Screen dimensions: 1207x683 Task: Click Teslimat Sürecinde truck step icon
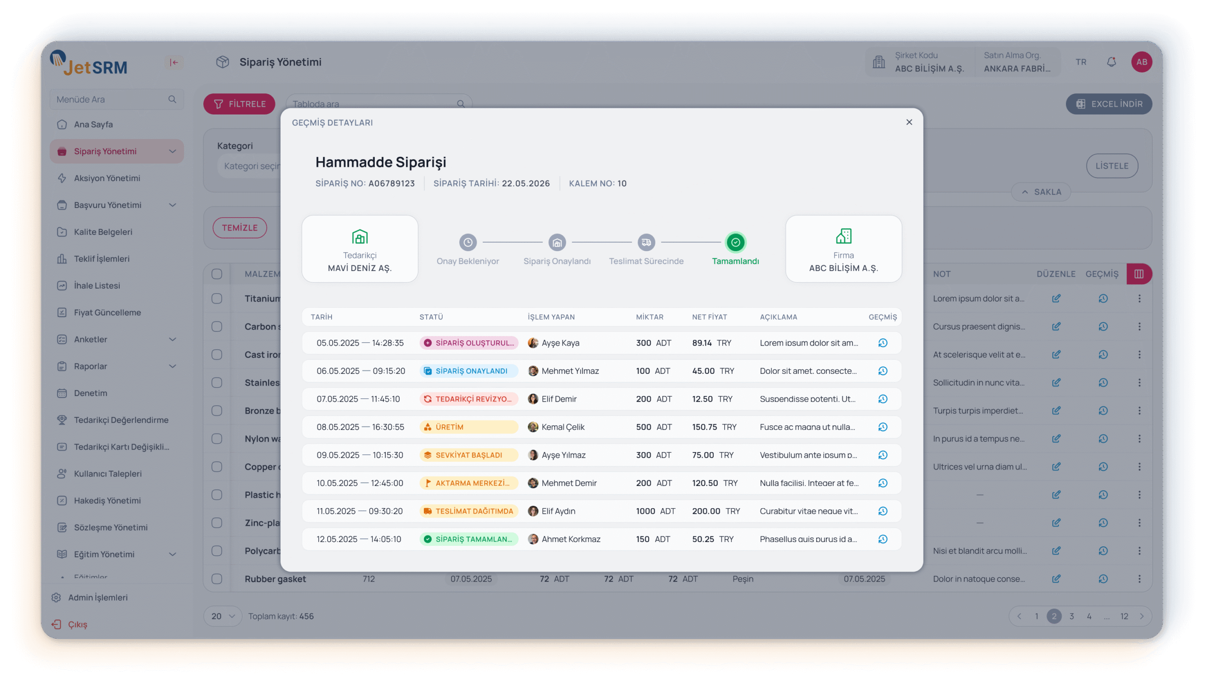pos(646,242)
